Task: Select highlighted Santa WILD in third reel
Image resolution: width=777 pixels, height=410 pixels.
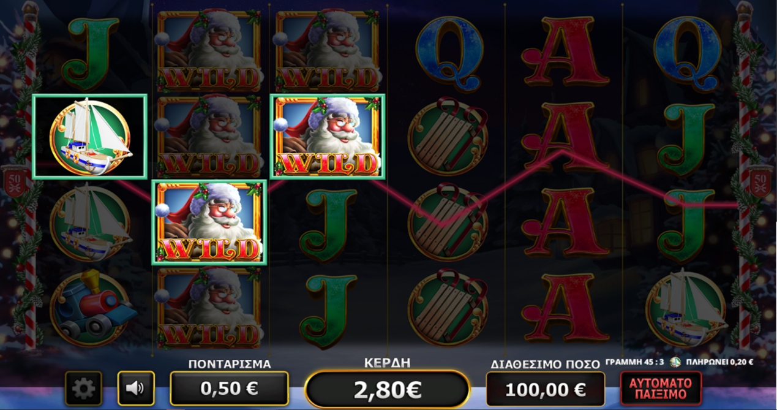Action: click(x=327, y=136)
